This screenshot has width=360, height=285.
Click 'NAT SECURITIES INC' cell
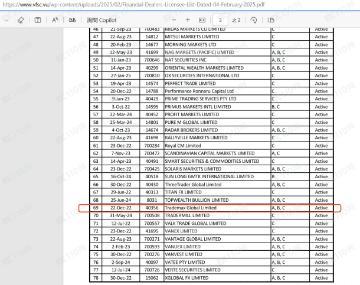pyautogui.click(x=217, y=60)
